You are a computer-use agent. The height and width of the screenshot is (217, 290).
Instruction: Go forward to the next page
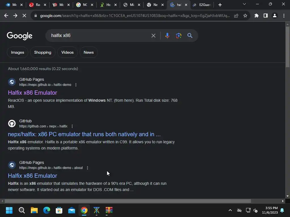pyautogui.click(x=15, y=16)
